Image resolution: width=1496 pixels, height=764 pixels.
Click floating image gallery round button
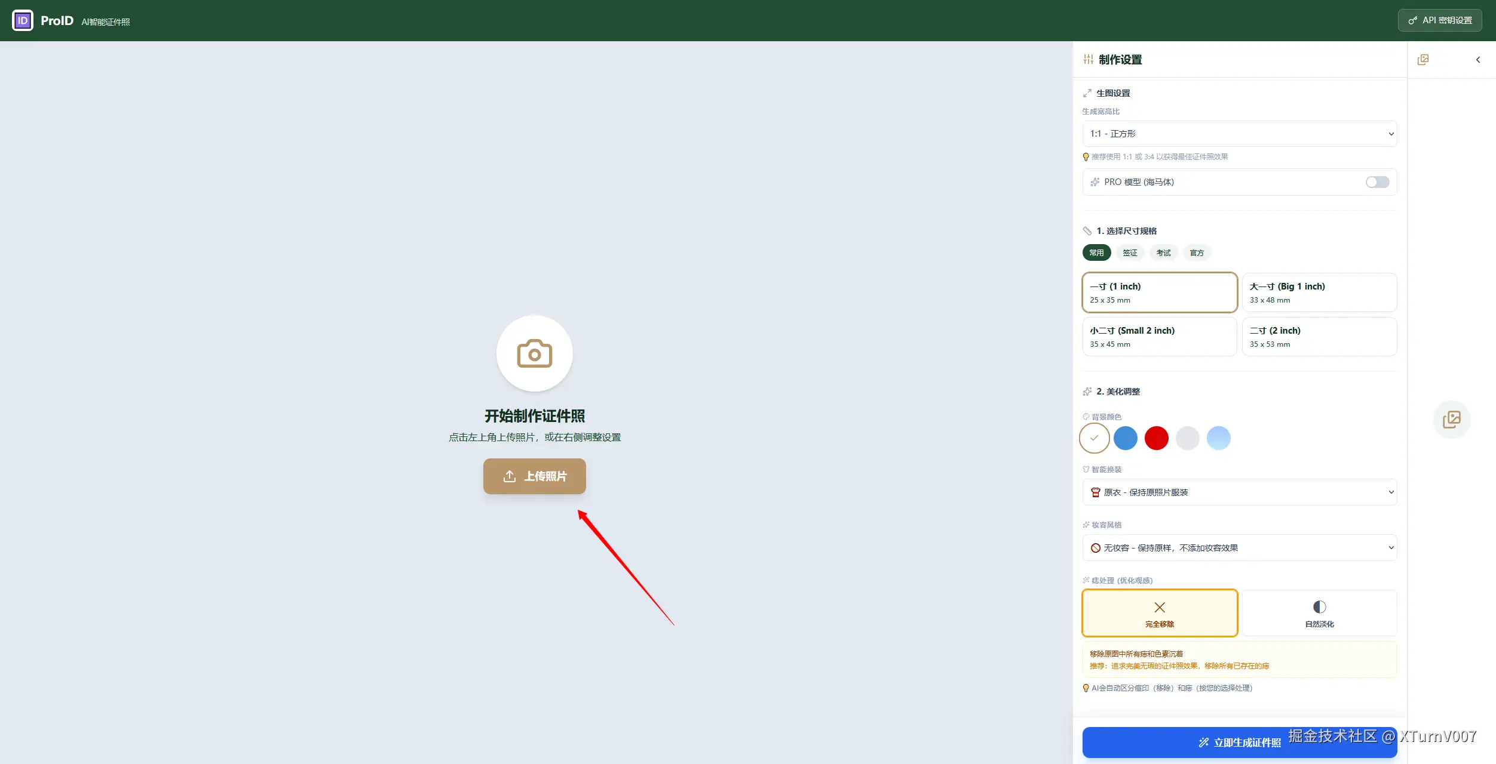[x=1451, y=420]
